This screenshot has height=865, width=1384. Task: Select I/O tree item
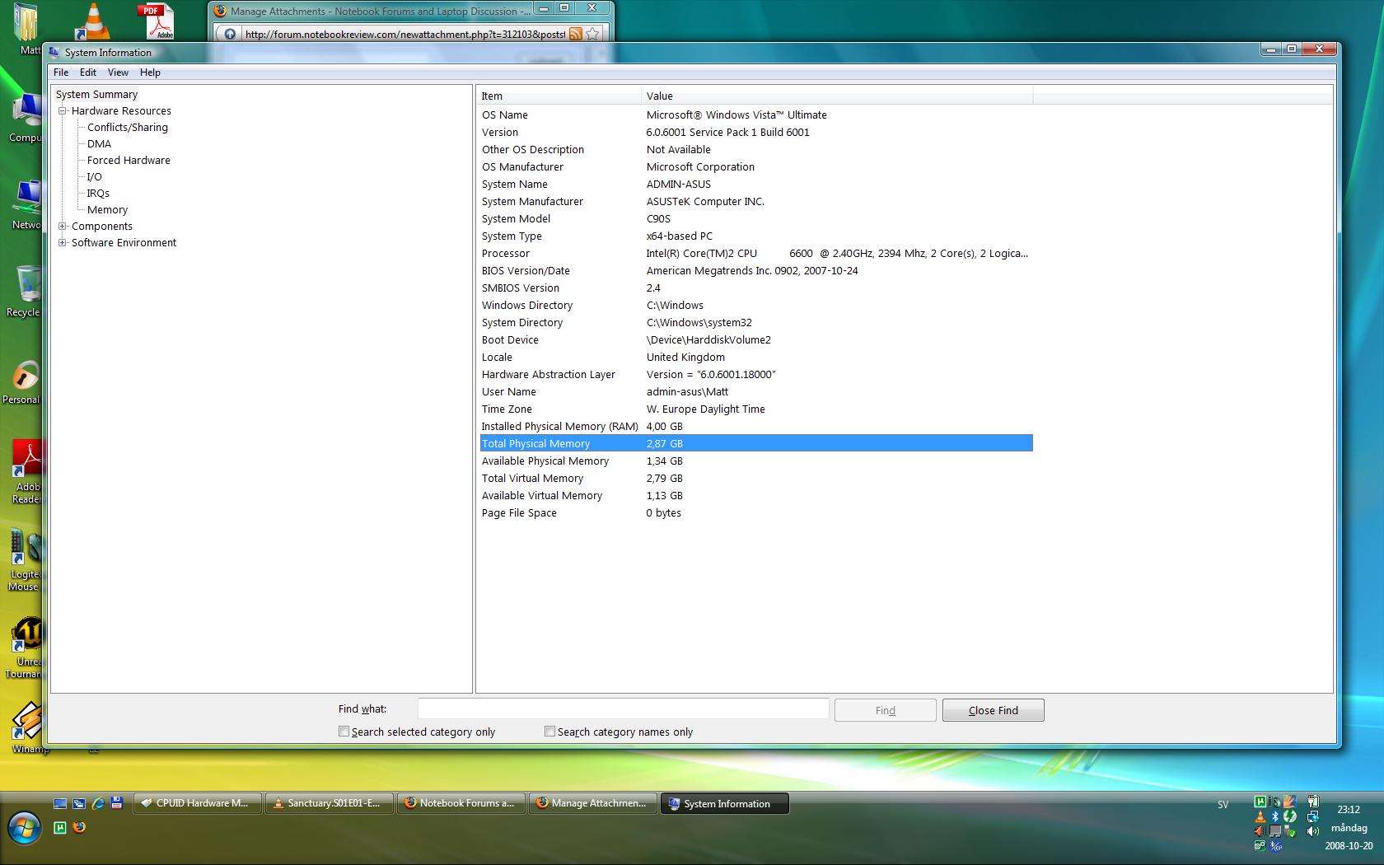[95, 176]
